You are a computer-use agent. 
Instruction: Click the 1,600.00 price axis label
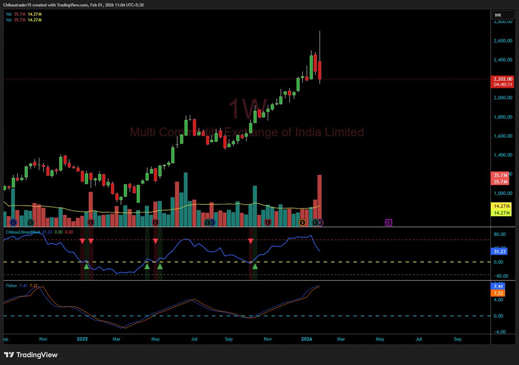(503, 136)
